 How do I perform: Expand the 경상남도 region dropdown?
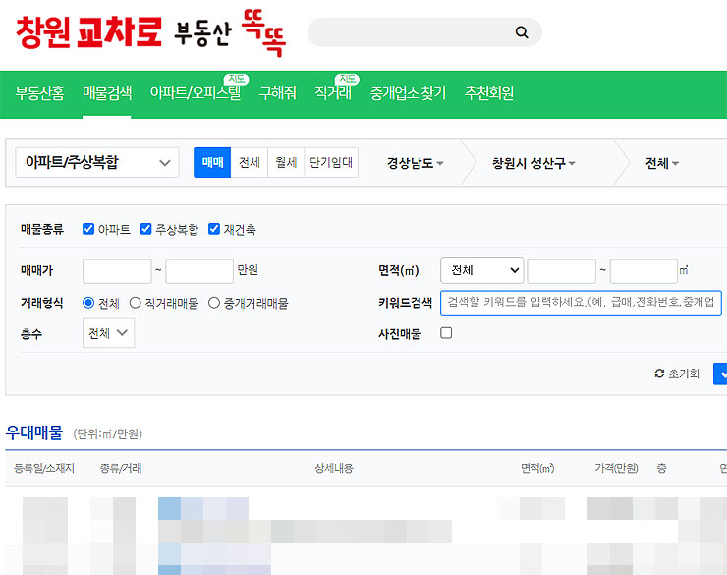415,163
